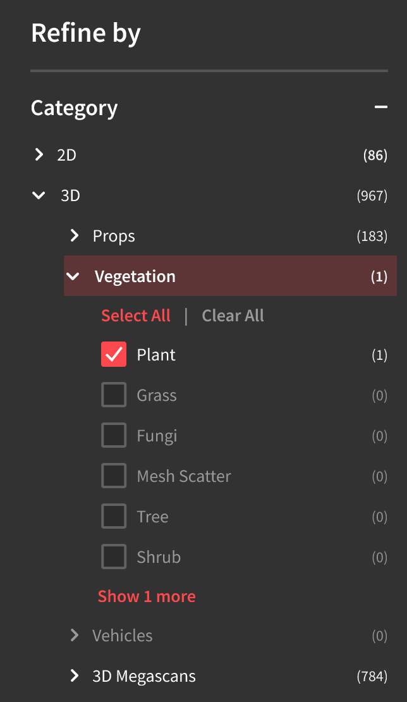Screen dimensions: 407x702
Task: Check the Grass filter checkbox
Action: tap(114, 395)
